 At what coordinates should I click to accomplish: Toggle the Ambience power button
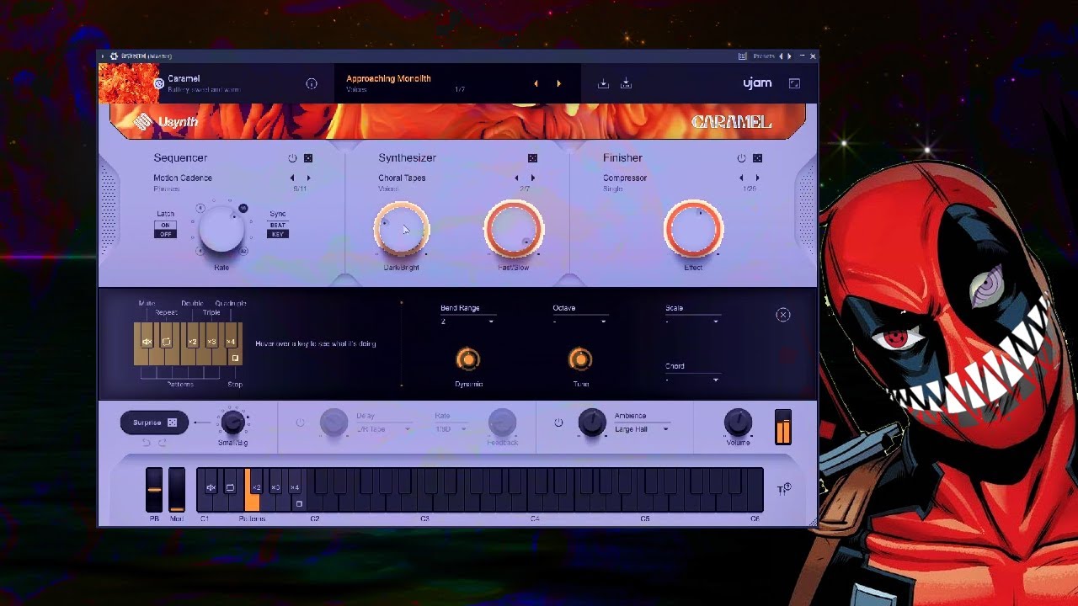pyautogui.click(x=558, y=423)
